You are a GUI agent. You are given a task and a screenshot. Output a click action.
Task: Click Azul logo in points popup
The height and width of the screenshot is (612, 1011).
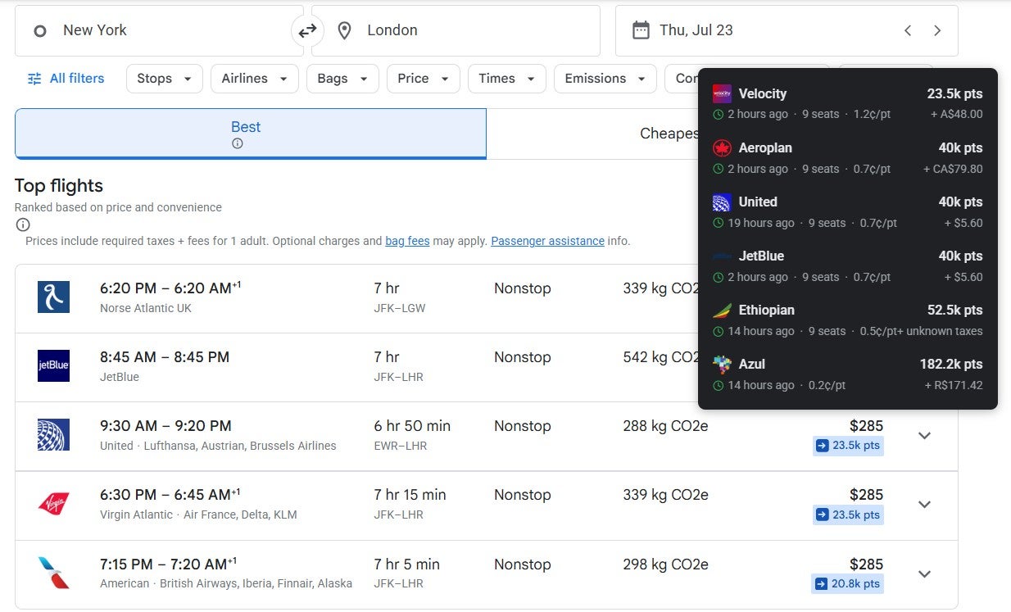pyautogui.click(x=722, y=364)
